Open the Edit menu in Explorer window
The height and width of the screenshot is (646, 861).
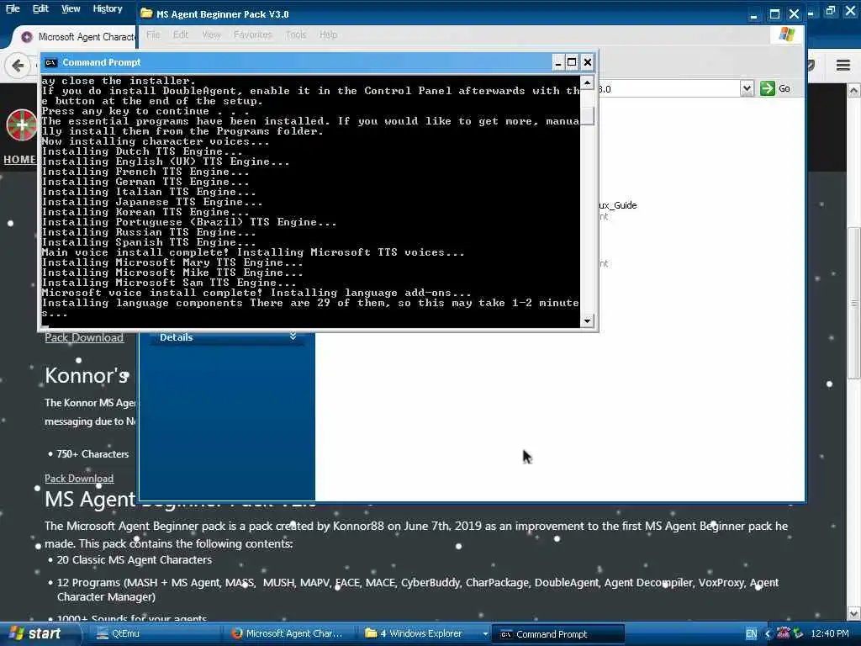pos(181,34)
